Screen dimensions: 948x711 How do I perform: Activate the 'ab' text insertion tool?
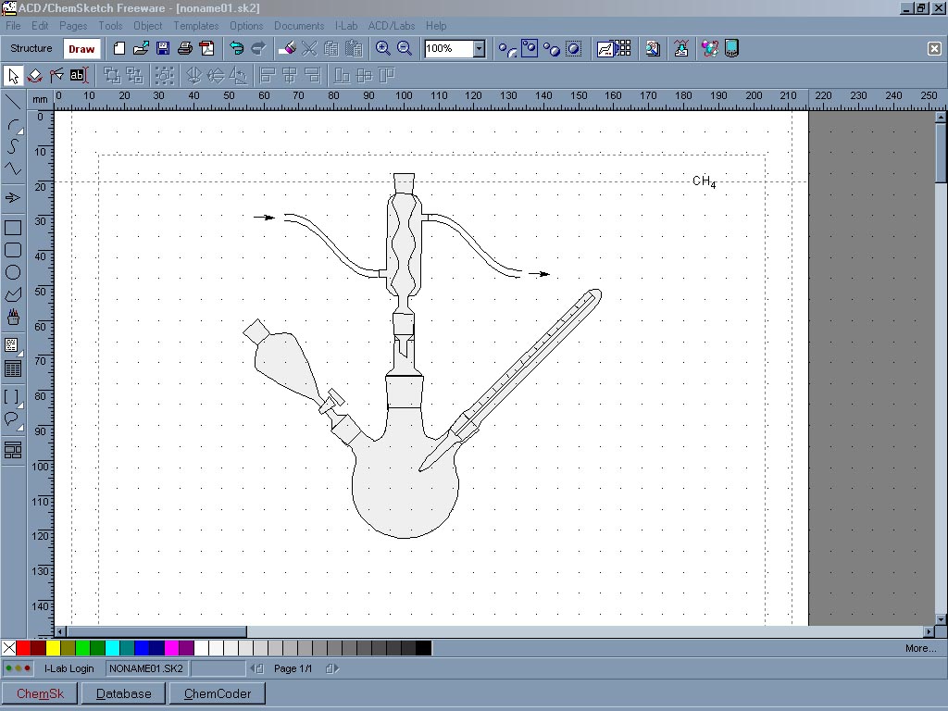(x=78, y=76)
